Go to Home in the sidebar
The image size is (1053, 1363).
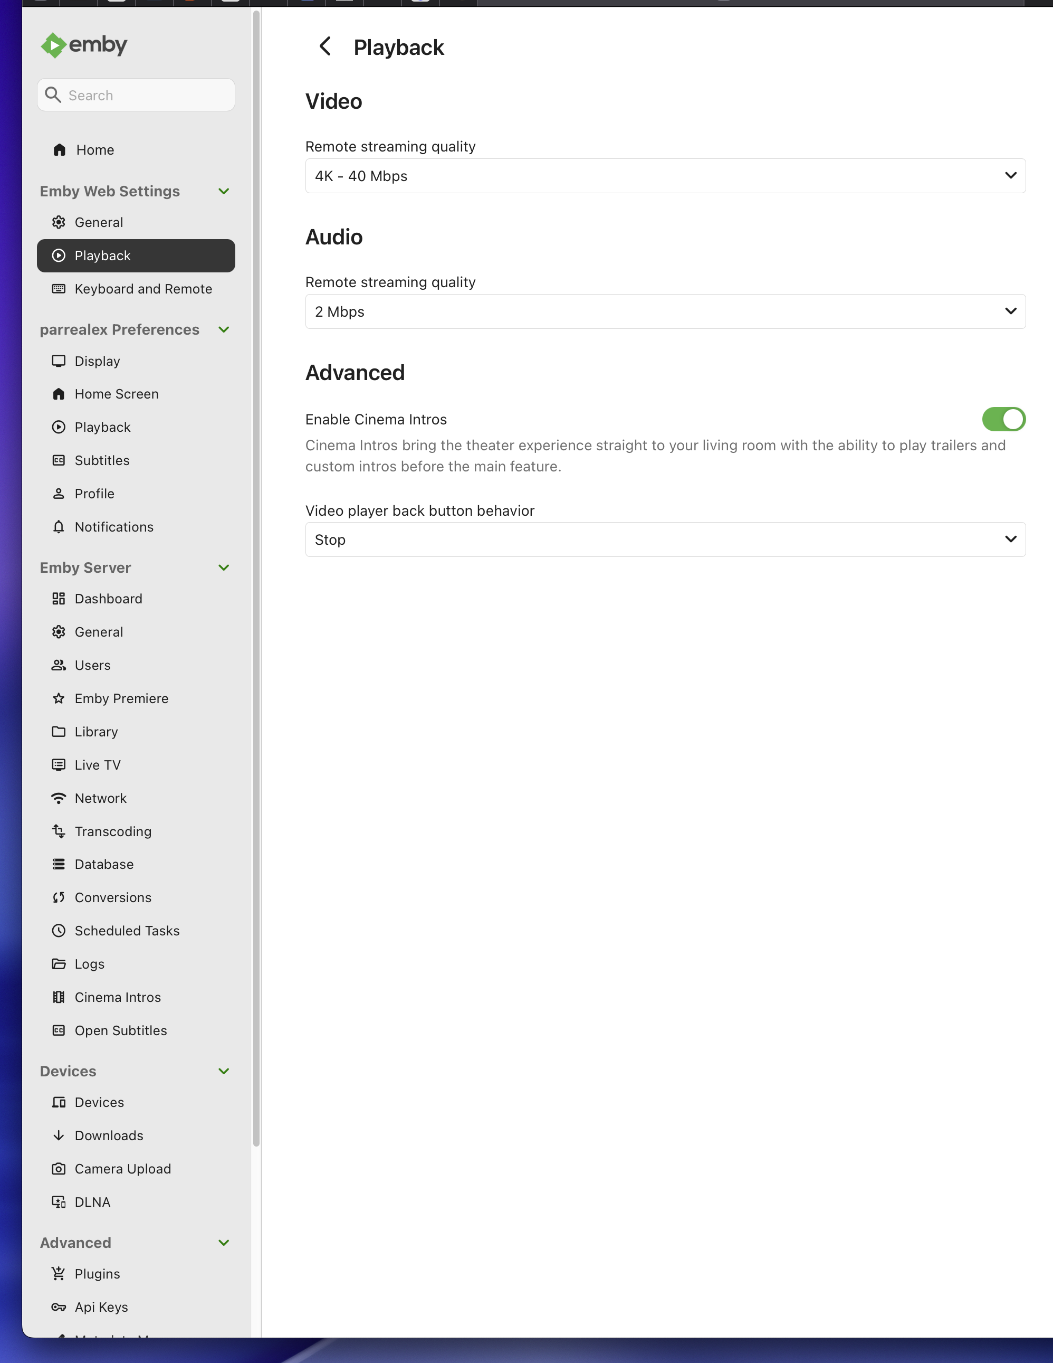(x=95, y=150)
